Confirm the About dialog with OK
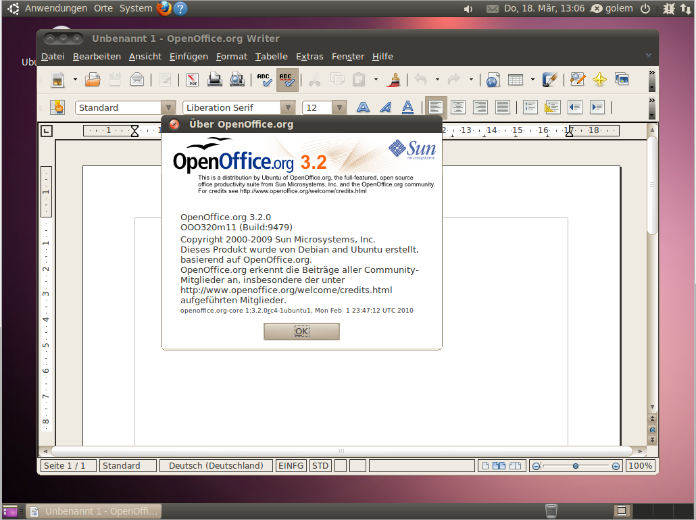 301,331
